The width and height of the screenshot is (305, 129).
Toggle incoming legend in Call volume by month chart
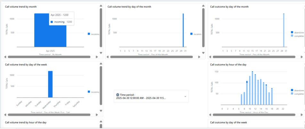coord(89,34)
